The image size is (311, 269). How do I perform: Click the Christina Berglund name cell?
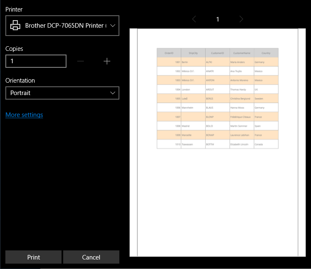pos(242,98)
